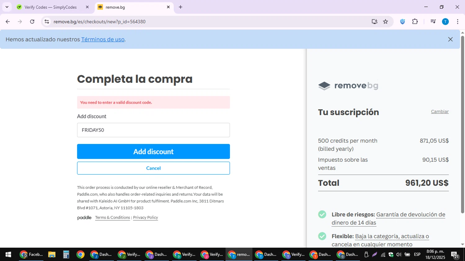Image resolution: width=465 pixels, height=261 pixels.
Task: Open the Baja la categoría, actualiza link
Action: 392,236
